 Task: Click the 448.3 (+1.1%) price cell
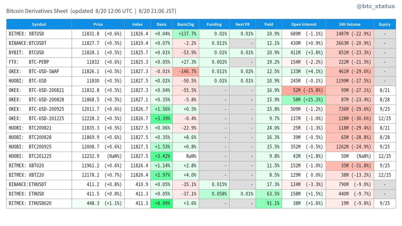click(98, 203)
